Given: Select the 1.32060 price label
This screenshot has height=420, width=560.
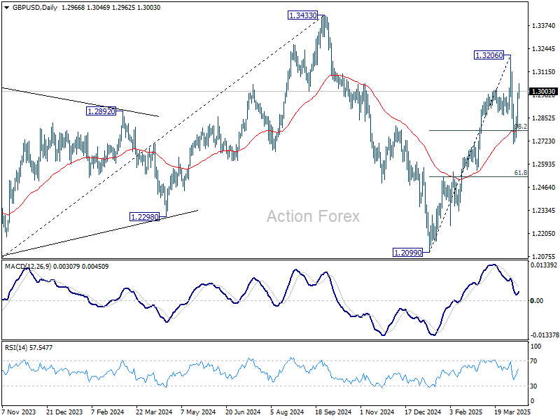Looking at the screenshot, I should click(x=489, y=55).
